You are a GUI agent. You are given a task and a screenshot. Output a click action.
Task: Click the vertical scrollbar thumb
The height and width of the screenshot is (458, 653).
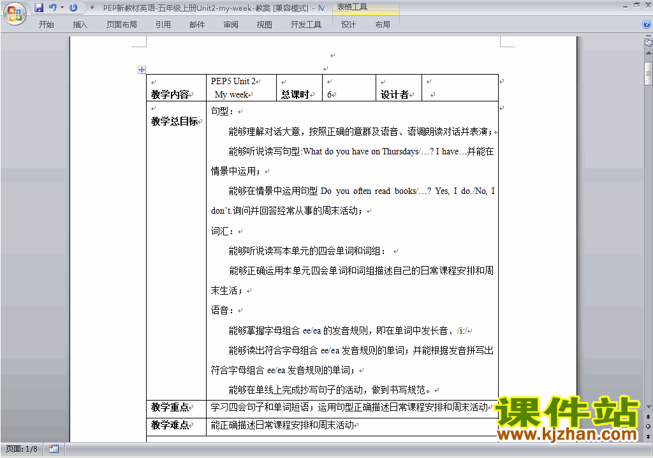(x=649, y=73)
